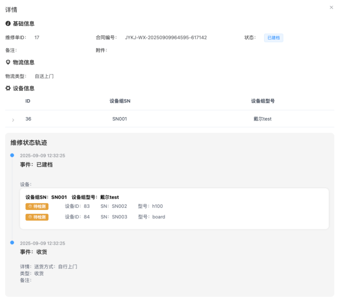
Task: Select the board model text
Action: click(x=159, y=217)
